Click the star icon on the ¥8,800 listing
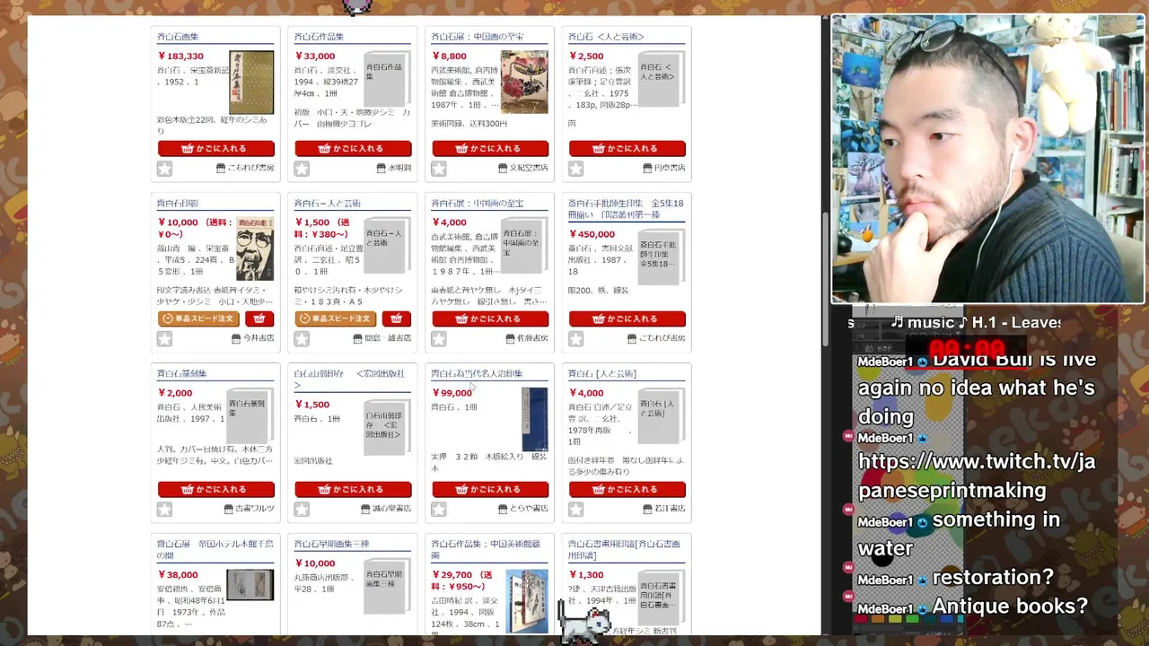The height and width of the screenshot is (646, 1149). pyautogui.click(x=439, y=169)
